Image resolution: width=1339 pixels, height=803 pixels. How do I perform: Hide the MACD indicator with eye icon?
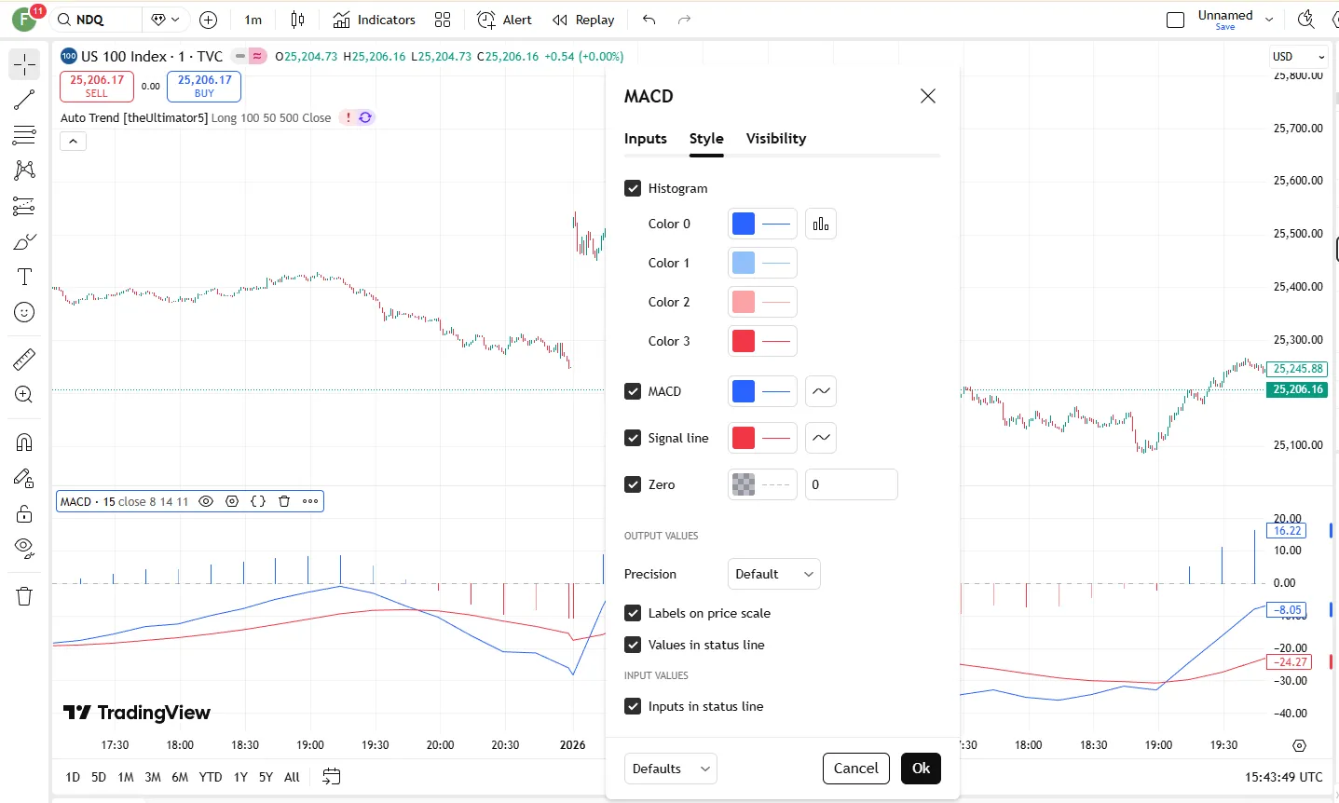coord(206,501)
